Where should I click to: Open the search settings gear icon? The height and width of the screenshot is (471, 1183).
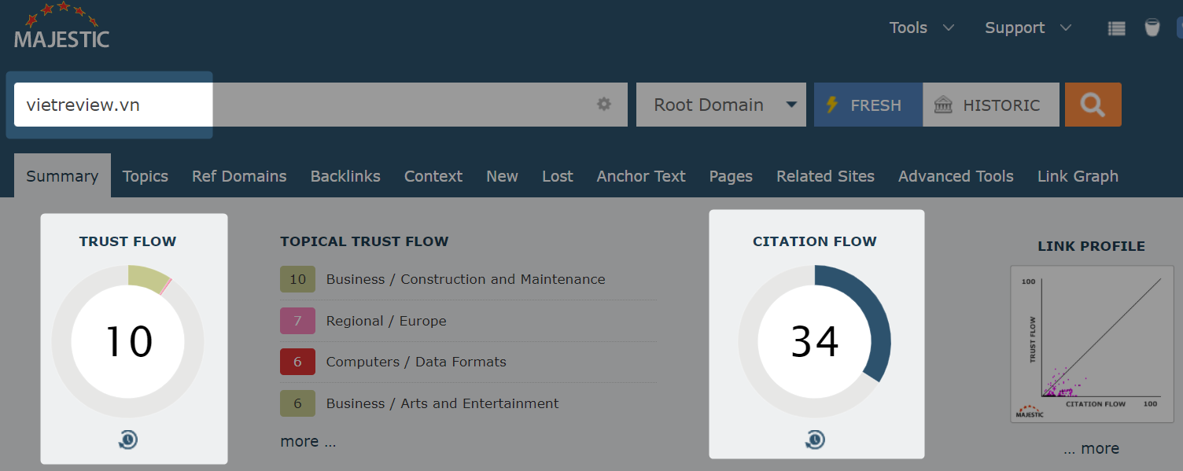point(604,105)
